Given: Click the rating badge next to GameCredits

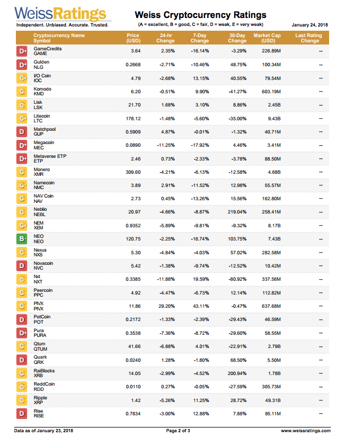Looking at the screenshot, I should 22,51.
